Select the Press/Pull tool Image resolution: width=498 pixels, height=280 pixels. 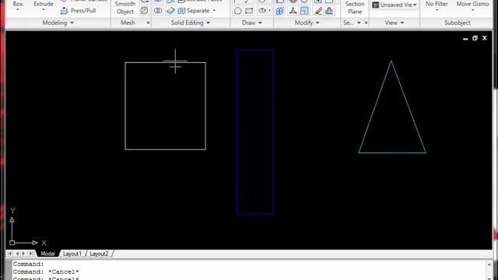coord(79,10)
